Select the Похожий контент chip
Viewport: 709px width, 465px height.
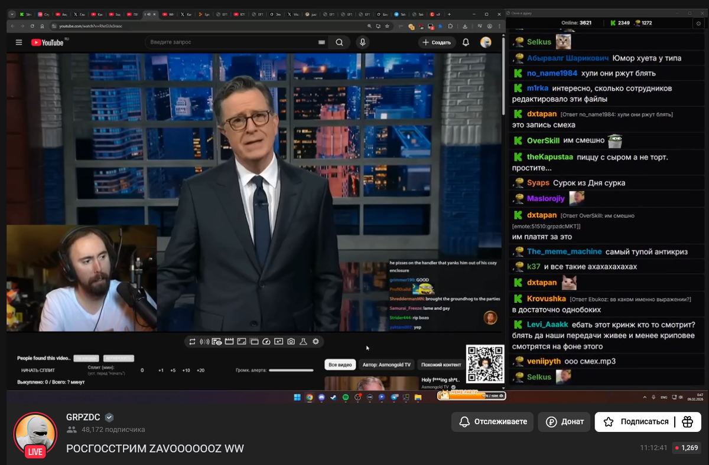click(x=441, y=365)
